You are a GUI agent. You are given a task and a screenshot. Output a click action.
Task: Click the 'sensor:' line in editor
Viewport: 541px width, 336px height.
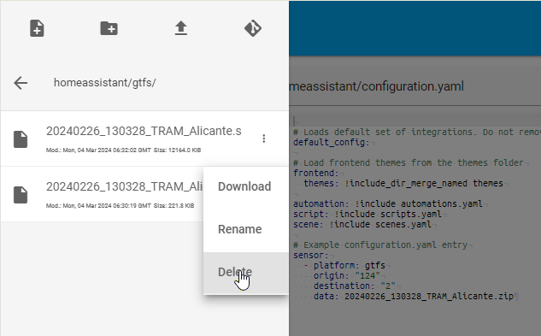(x=311, y=255)
